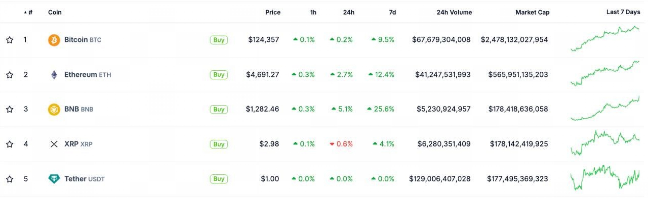Sort by the Price column header
648x198 pixels.
point(273,12)
